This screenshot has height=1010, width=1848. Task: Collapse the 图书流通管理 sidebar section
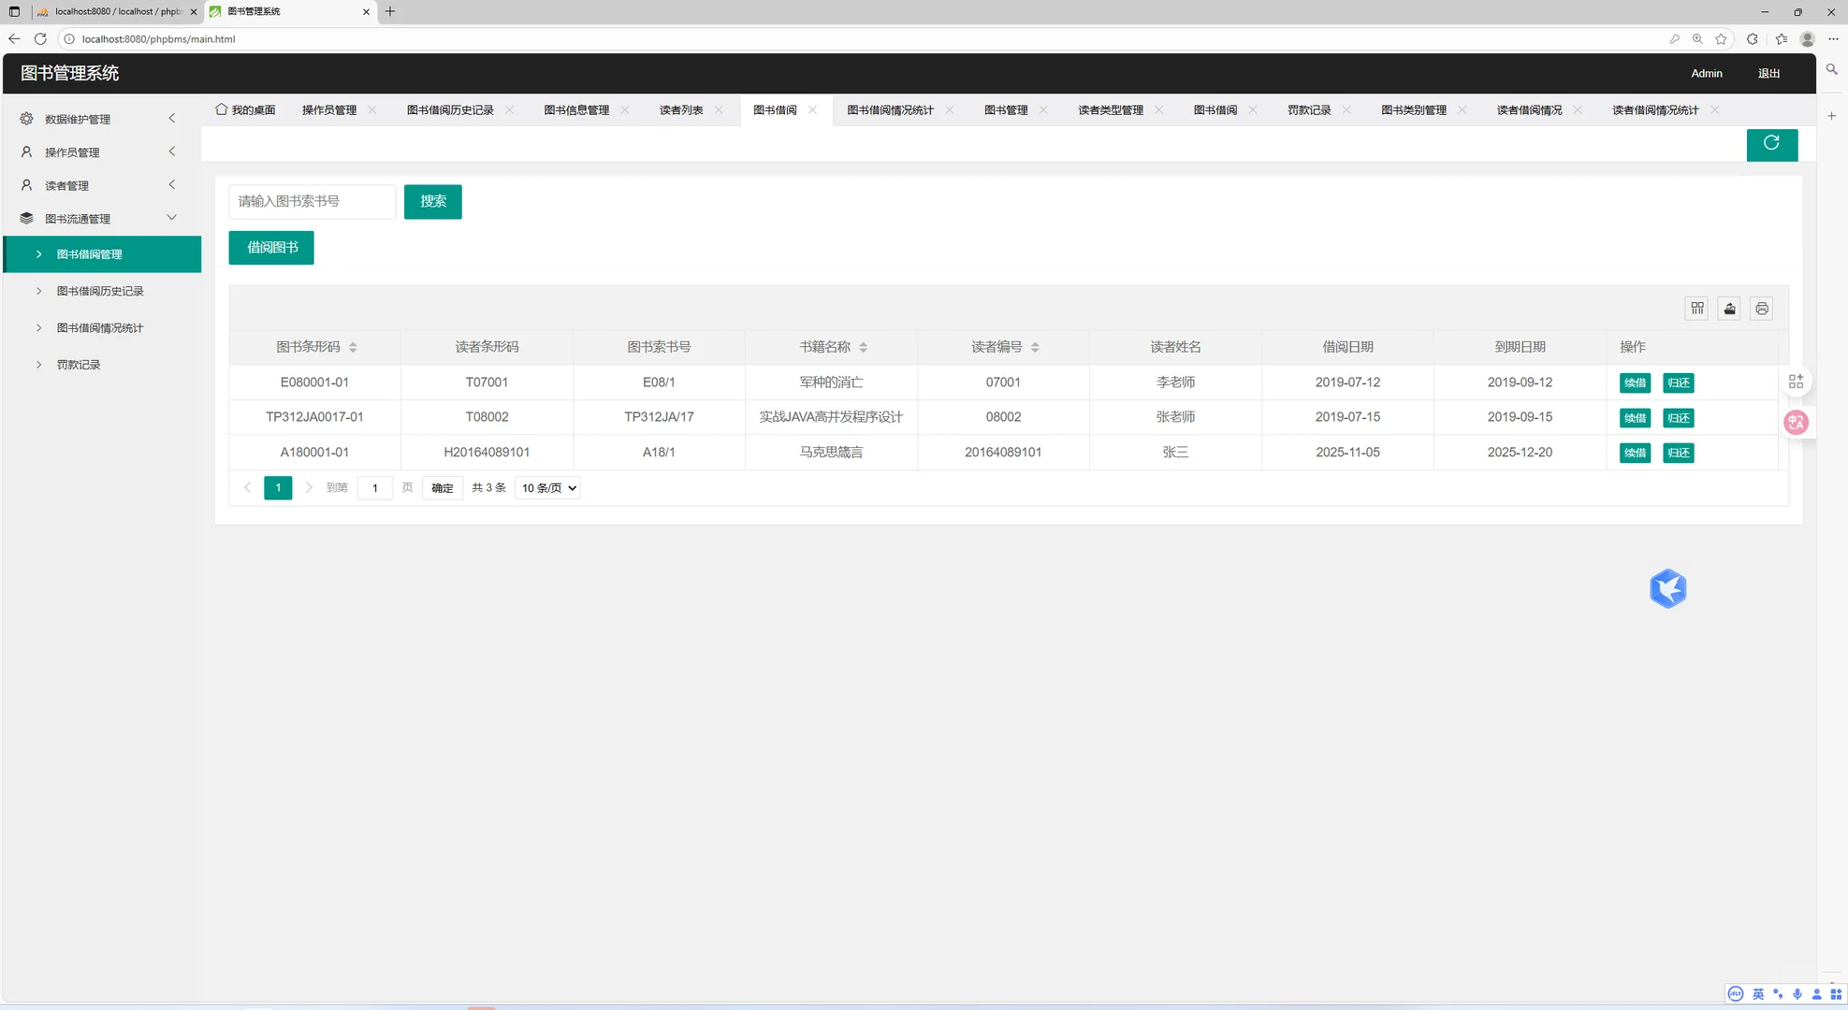[172, 217]
